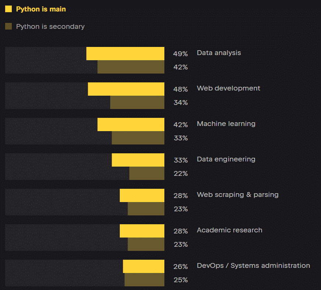Image resolution: width=321 pixels, height=290 pixels.
Task: Select the yellow Academic research main bar
Action: [142, 231]
